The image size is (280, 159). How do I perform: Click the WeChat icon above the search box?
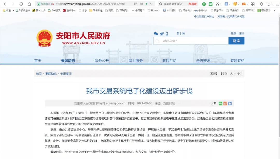[156, 34]
